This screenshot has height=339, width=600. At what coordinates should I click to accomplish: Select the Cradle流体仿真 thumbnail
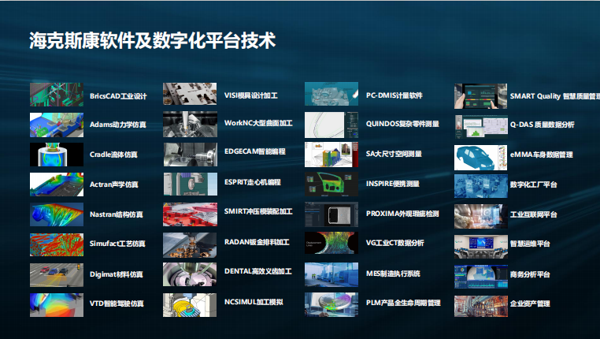[57, 155]
